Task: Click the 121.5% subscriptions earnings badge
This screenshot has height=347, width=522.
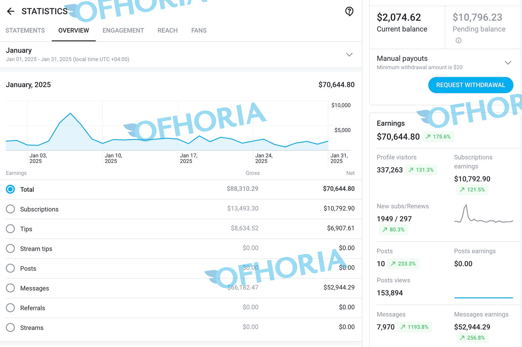Action: pos(472,190)
